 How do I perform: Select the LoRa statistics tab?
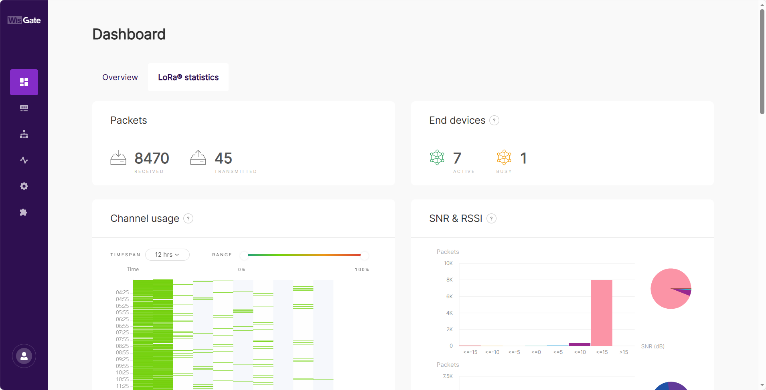tap(188, 77)
